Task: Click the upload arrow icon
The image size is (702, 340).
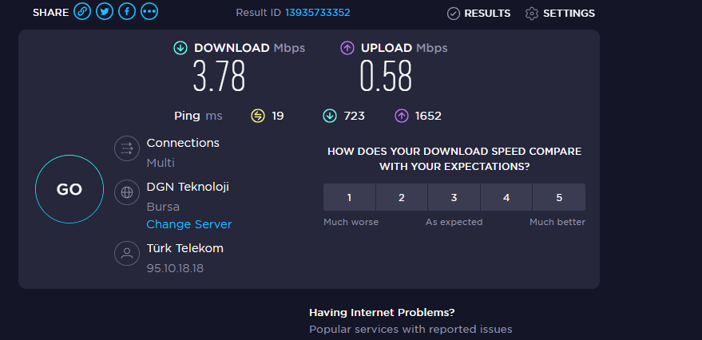Action: click(x=347, y=49)
